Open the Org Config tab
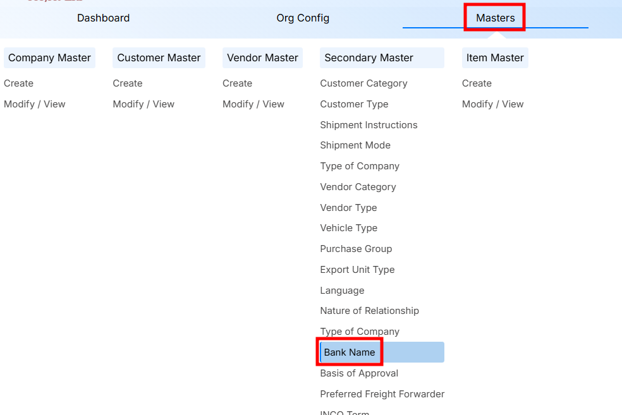622x415 pixels. [x=303, y=18]
